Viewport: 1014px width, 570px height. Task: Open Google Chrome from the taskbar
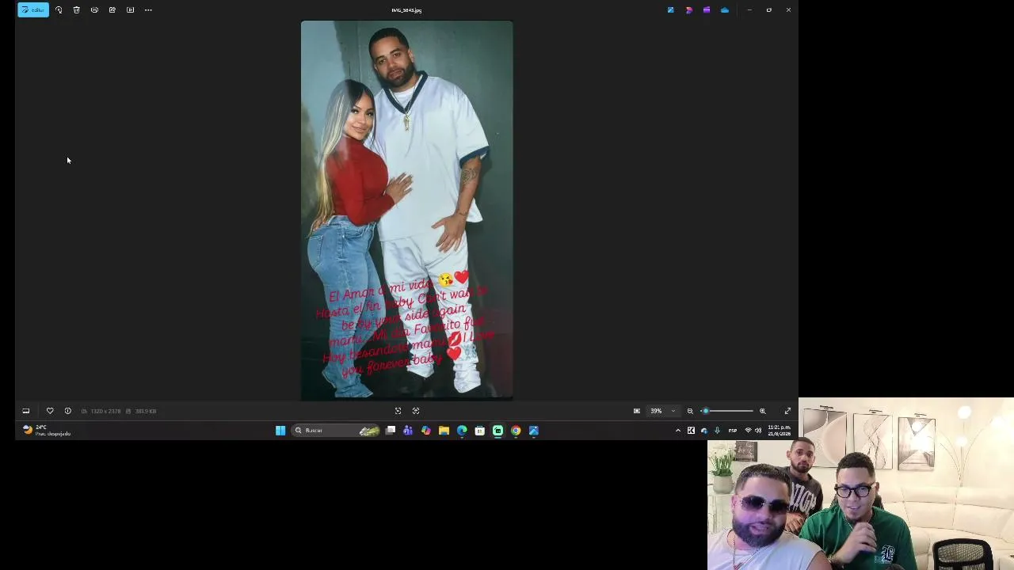tap(516, 431)
